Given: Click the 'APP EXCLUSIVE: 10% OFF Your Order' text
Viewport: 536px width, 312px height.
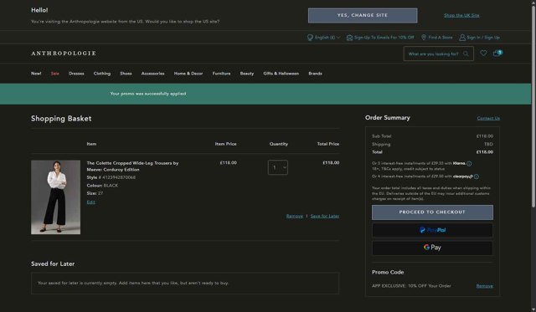Looking at the screenshot, I should tap(411, 286).
